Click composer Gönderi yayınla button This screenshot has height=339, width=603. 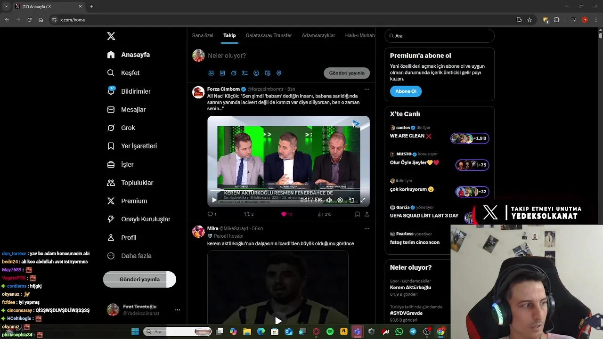click(x=347, y=73)
